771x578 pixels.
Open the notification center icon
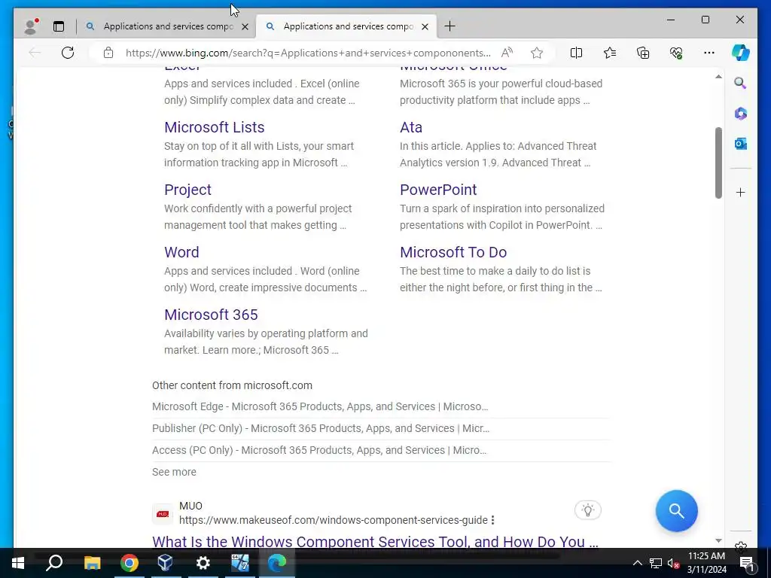pyautogui.click(x=747, y=563)
